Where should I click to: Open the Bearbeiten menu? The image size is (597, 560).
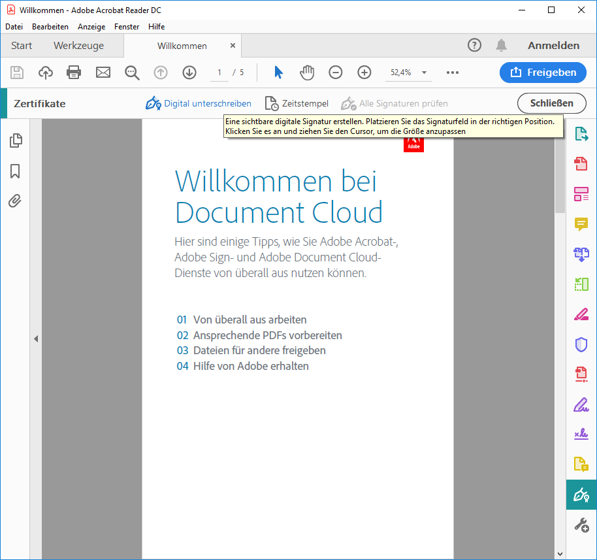coord(50,27)
